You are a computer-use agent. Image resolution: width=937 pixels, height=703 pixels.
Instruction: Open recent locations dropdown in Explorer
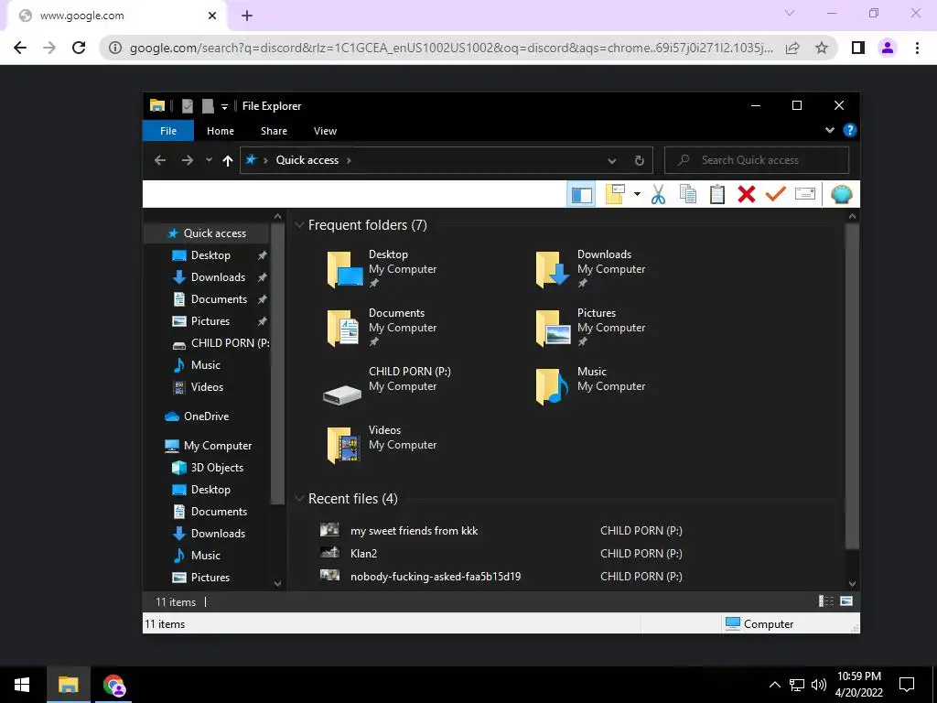pos(209,160)
